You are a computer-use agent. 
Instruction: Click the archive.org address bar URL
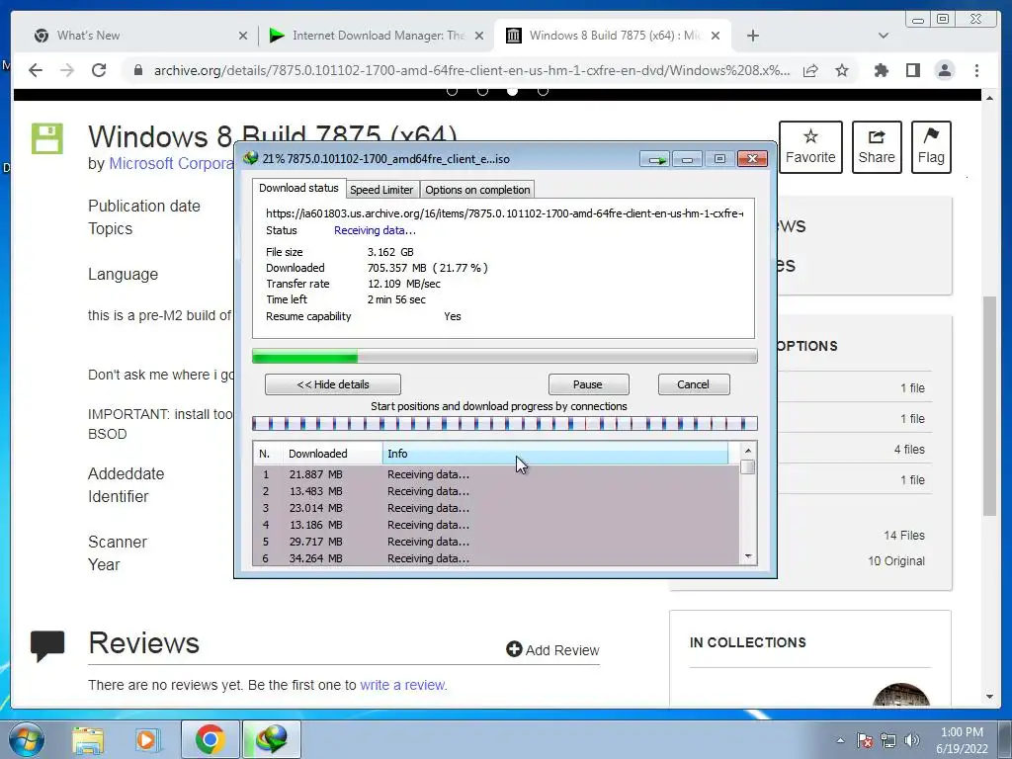471,70
